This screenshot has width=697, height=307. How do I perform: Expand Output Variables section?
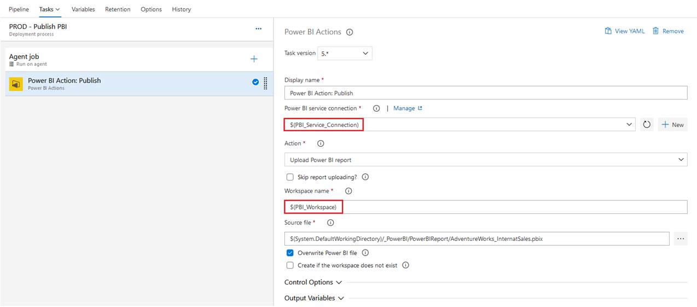(x=314, y=298)
